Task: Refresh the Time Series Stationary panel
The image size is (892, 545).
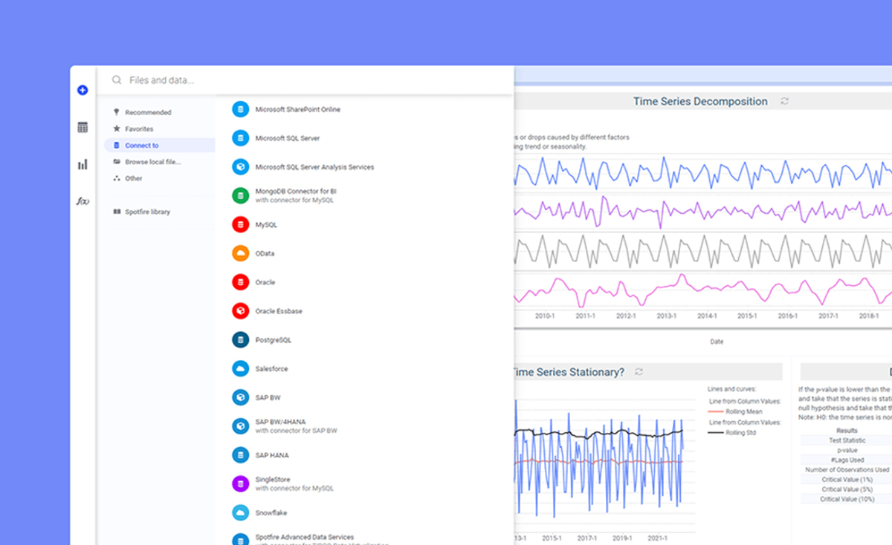Action: [639, 371]
